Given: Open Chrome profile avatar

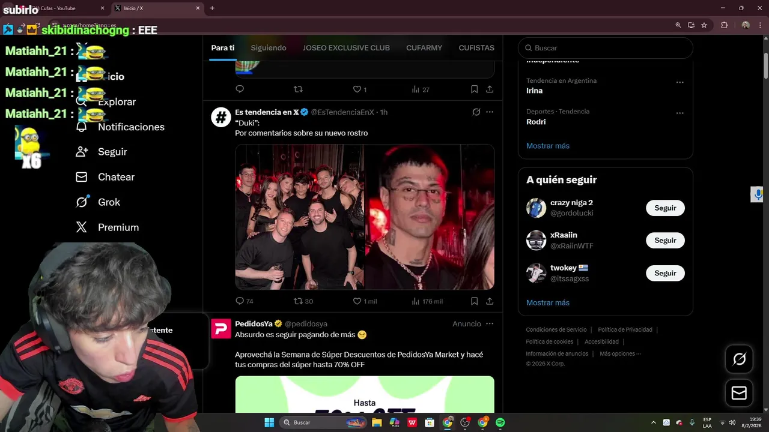Looking at the screenshot, I should tap(746, 25).
